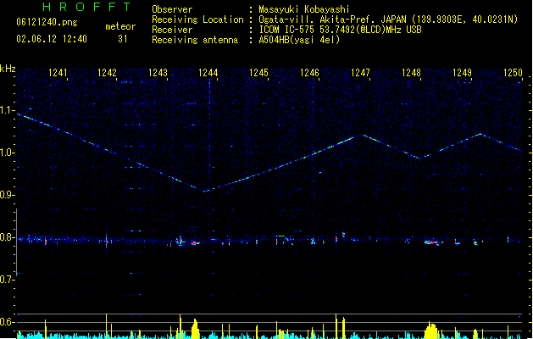
Task: Select observer name Masayuki Kobayashi
Action: click(304, 9)
